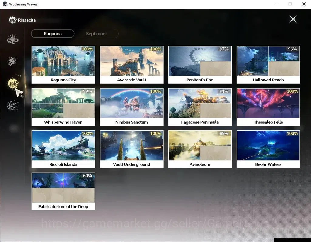The width and height of the screenshot is (311, 242).
Task: Click the 91% progress on Fagaceae Peninsula
Action: click(x=224, y=91)
